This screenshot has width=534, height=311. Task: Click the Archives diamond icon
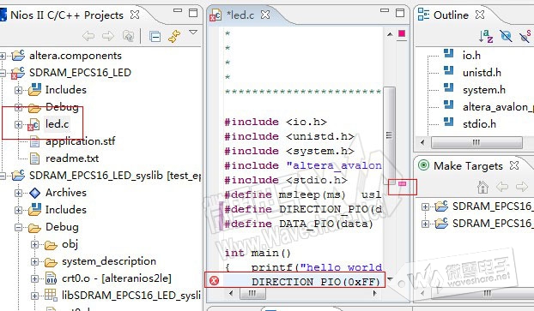tap(34, 193)
